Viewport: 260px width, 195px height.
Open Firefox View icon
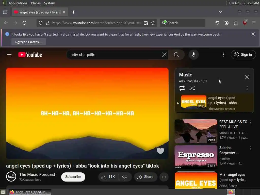coord(5,12)
